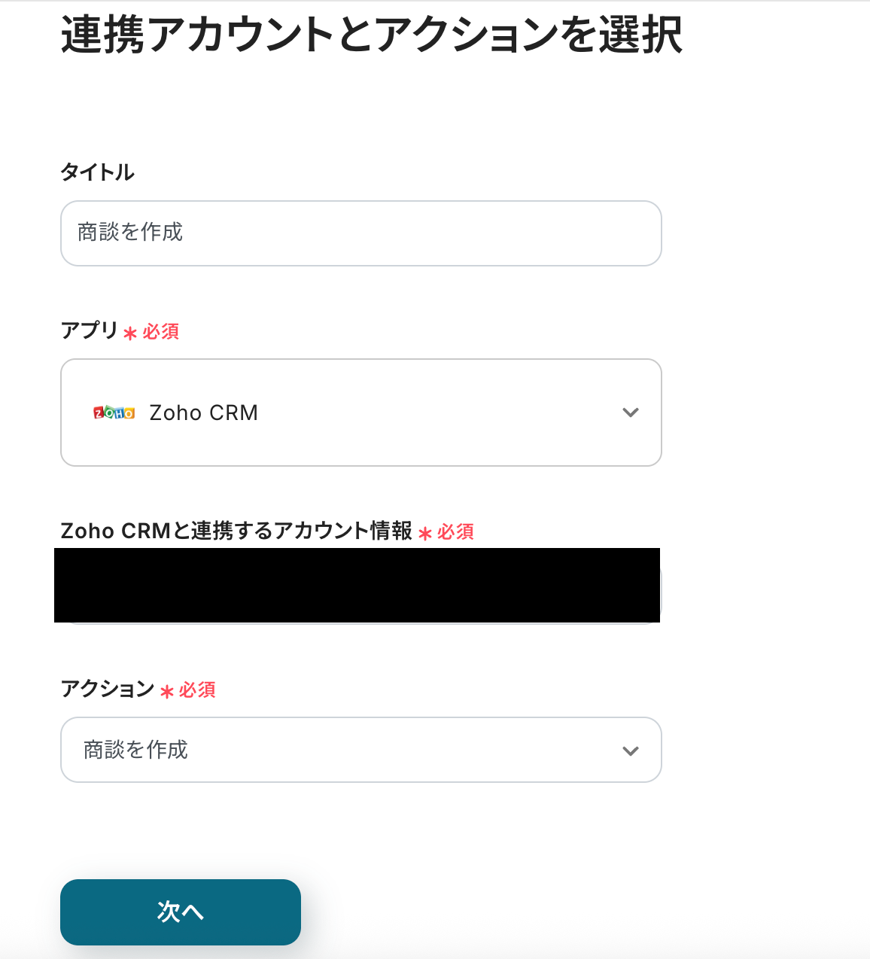Select the Zoho CRM text in app selector
Viewport: 870px width, 959px height.
203,413
